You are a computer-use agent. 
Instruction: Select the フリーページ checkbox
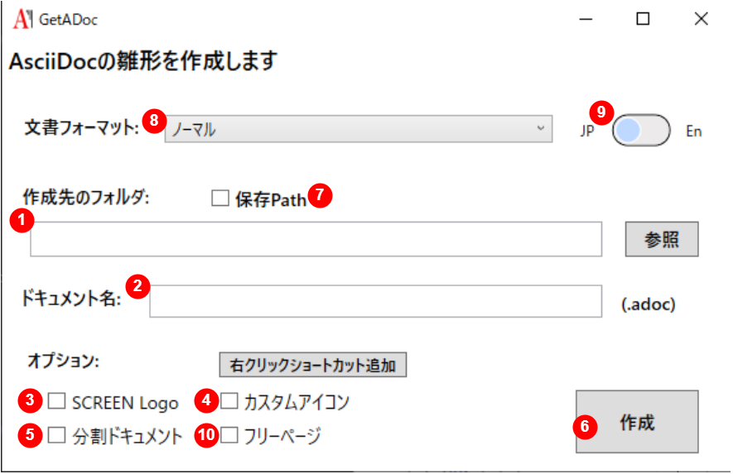point(229,435)
